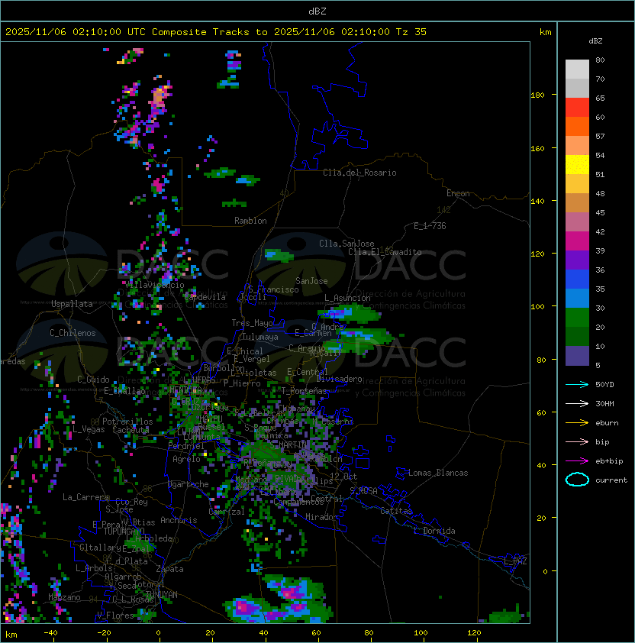This screenshot has width=635, height=643.
Task: Click the purple swatch below 39 dBZ
Action: click(577, 260)
